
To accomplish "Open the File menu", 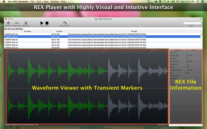I will tap(32, 2).
